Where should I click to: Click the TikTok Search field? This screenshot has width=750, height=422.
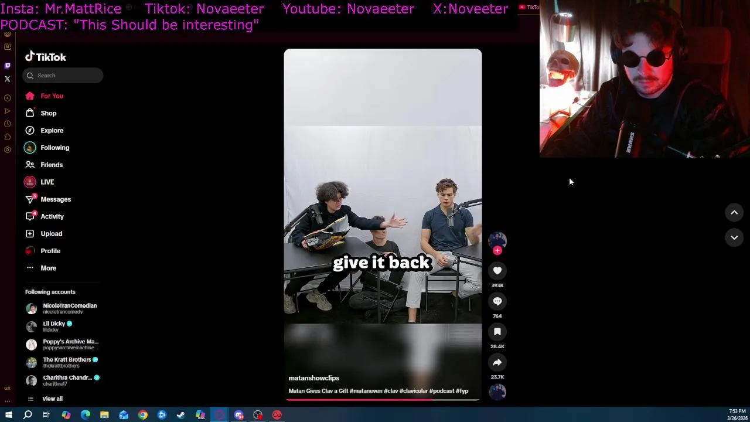pyautogui.click(x=63, y=76)
